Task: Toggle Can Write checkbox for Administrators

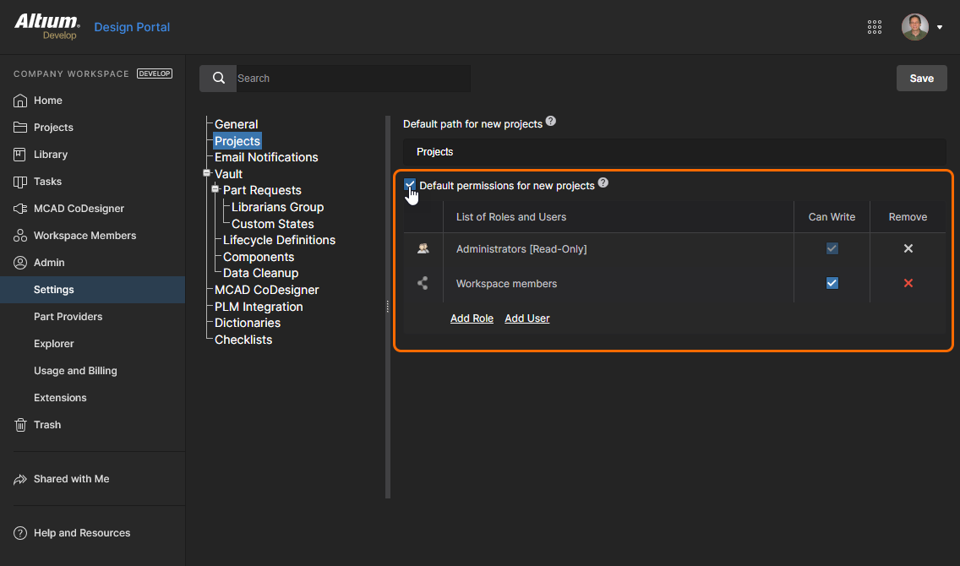Action: 832,249
